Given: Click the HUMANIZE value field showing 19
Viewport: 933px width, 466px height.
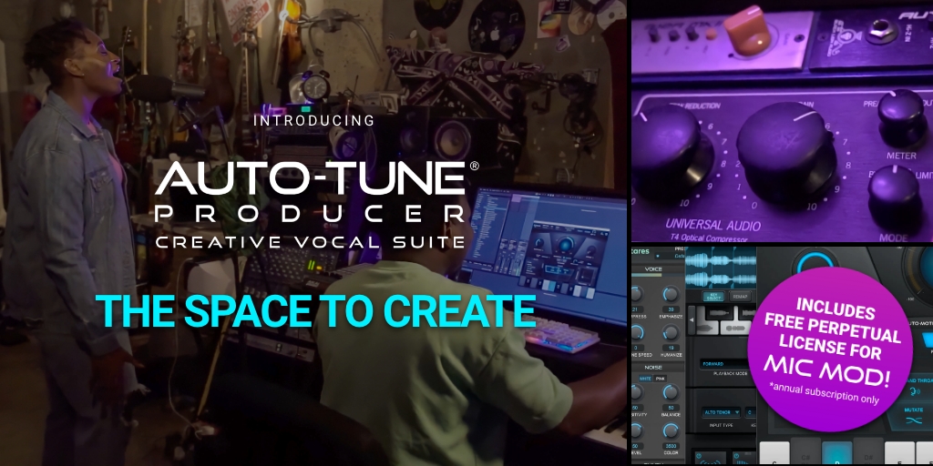Looking at the screenshot, I should tap(672, 348).
